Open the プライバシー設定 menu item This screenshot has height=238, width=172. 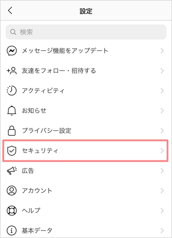(x=86, y=131)
